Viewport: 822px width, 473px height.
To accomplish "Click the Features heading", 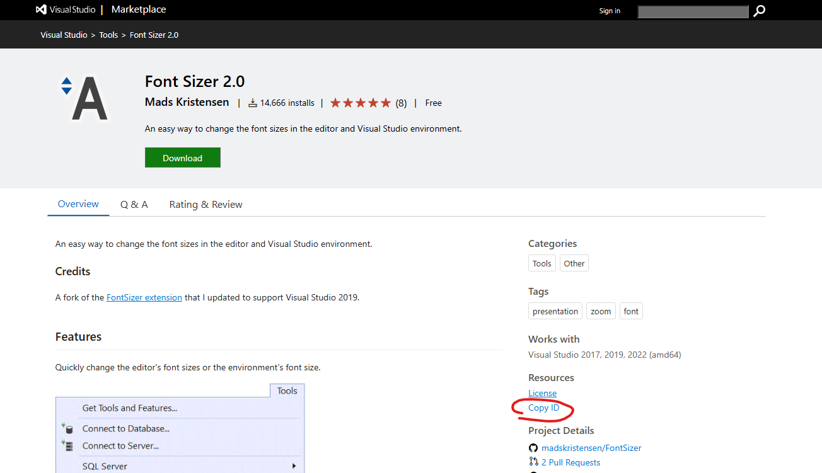I will 78,337.
